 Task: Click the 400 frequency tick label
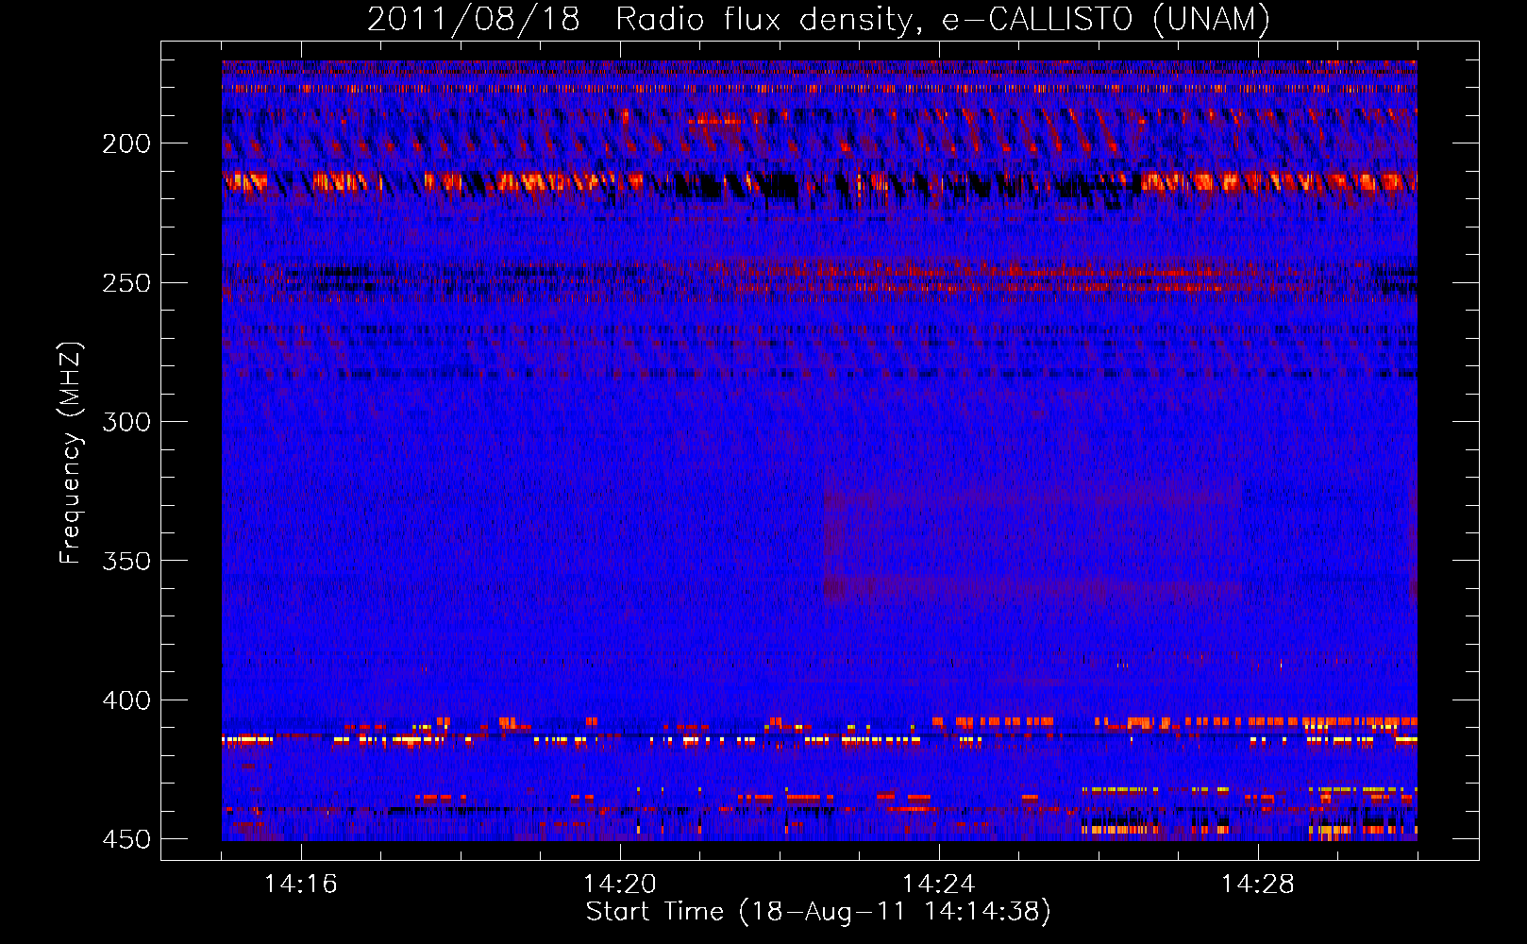(x=126, y=700)
